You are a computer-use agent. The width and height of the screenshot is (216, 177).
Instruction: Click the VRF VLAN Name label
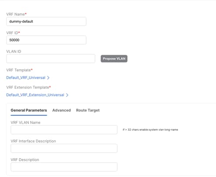tap(25, 122)
